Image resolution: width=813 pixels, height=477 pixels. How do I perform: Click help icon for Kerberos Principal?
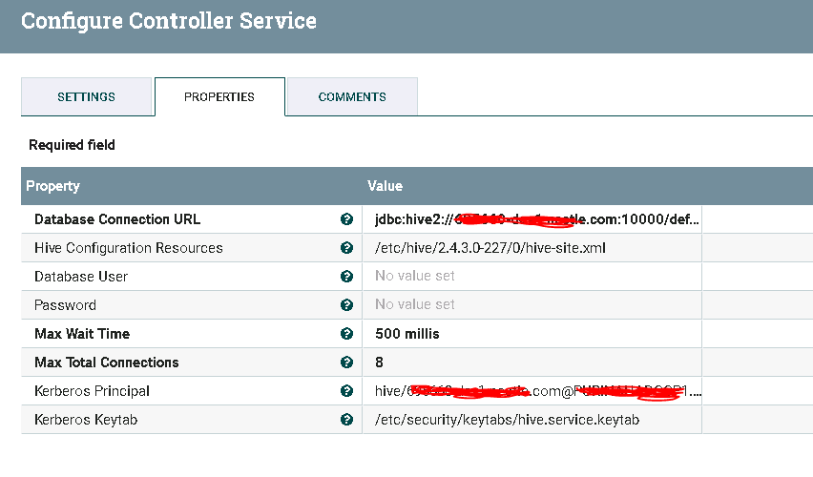(x=346, y=391)
